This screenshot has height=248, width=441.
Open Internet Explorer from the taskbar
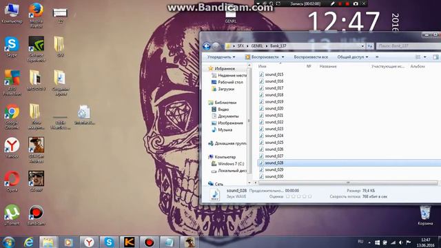pyautogui.click(x=28, y=242)
